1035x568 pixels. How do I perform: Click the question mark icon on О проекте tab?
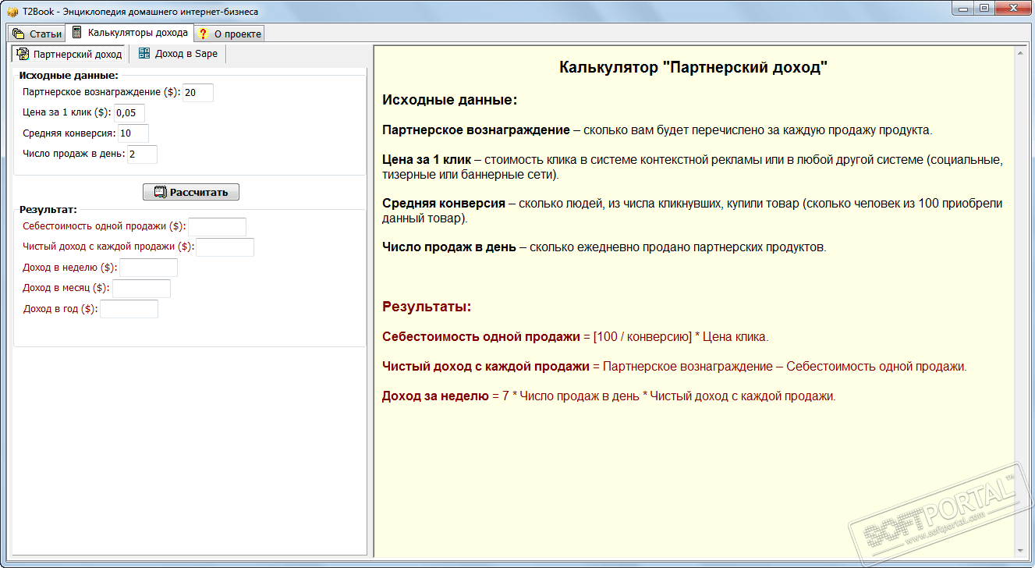203,34
